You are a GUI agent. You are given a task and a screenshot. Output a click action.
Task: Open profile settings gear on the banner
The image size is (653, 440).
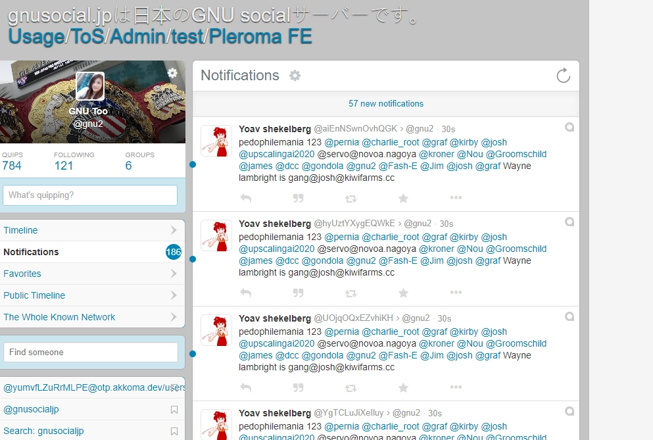(172, 73)
